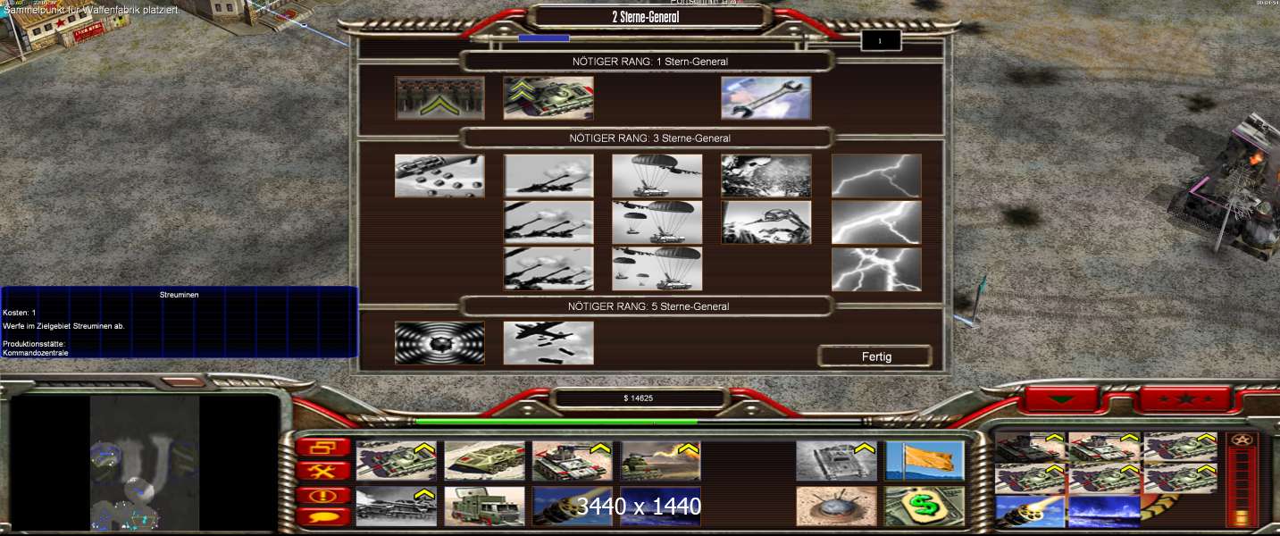Click the available points counter showing 1
The width and height of the screenshot is (1280, 536).
coord(881,41)
